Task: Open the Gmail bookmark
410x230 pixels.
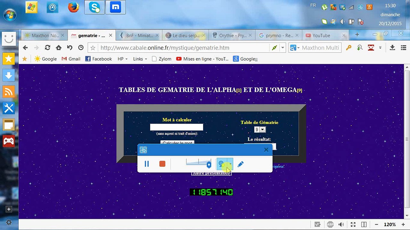Action: (x=71, y=59)
